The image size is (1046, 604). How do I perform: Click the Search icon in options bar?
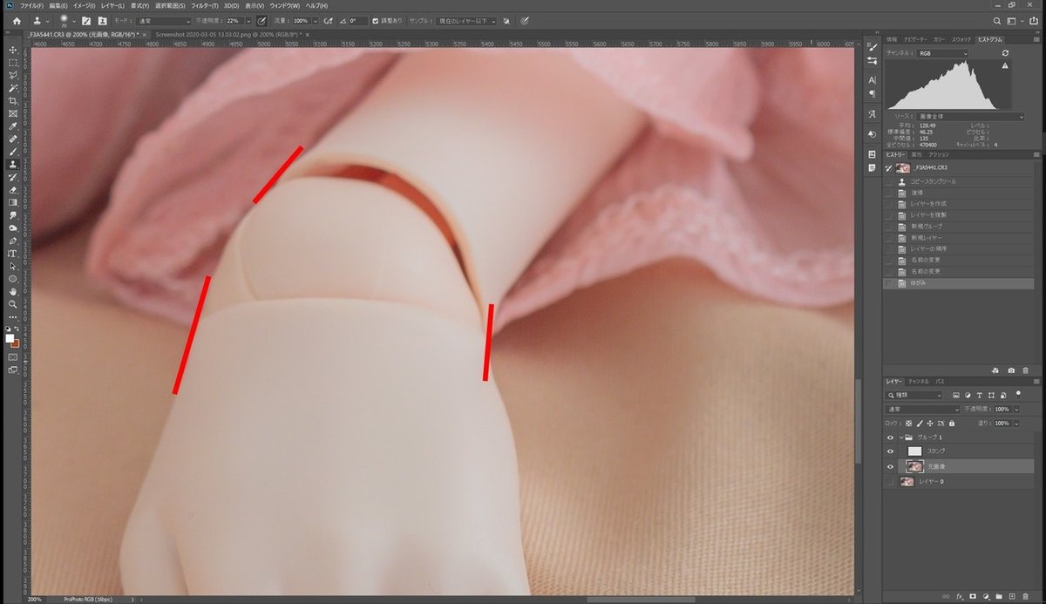pos(997,20)
